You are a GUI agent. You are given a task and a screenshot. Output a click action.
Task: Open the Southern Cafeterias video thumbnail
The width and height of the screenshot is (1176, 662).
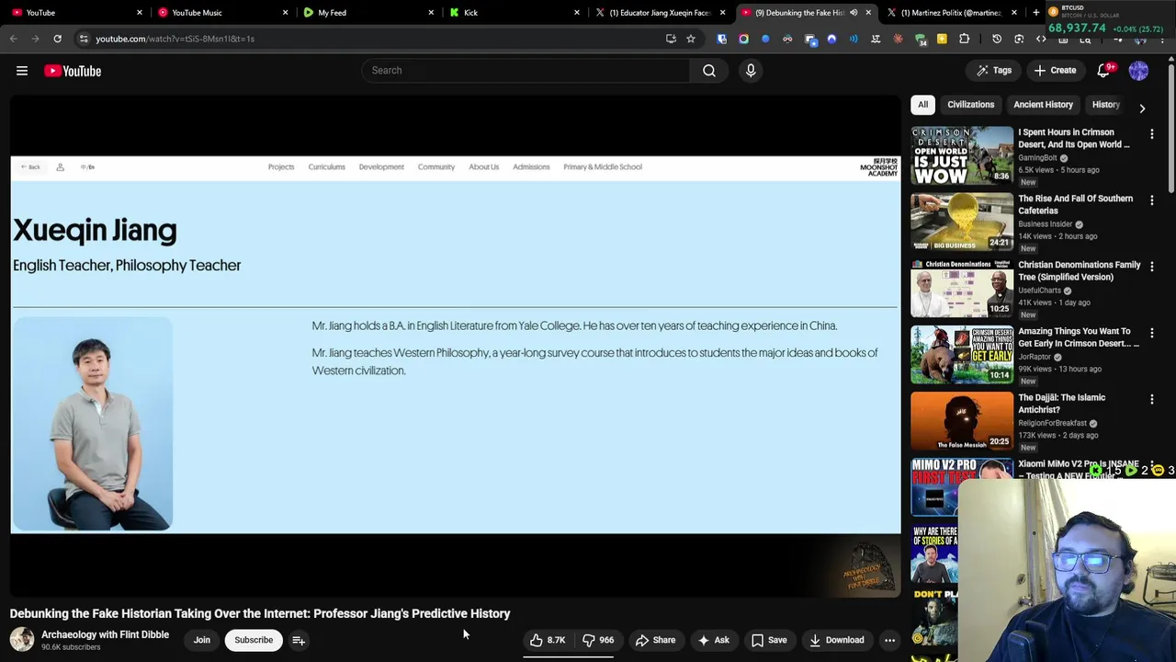[x=962, y=222]
